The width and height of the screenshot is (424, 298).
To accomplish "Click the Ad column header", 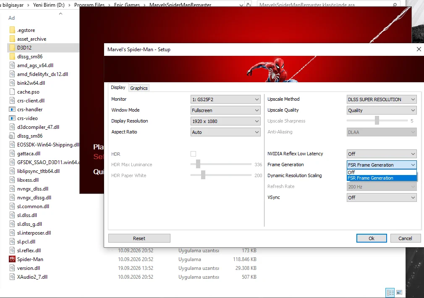I will [x=12, y=18].
